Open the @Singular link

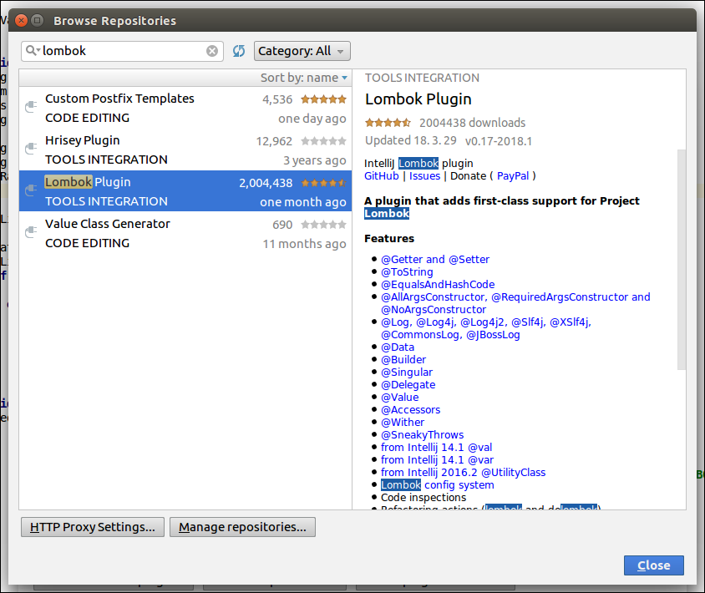tap(407, 373)
